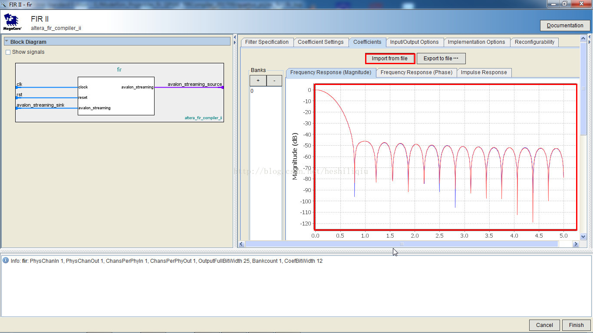The image size is (593, 333).
Task: Click the Info message icon in log
Action: click(6, 261)
